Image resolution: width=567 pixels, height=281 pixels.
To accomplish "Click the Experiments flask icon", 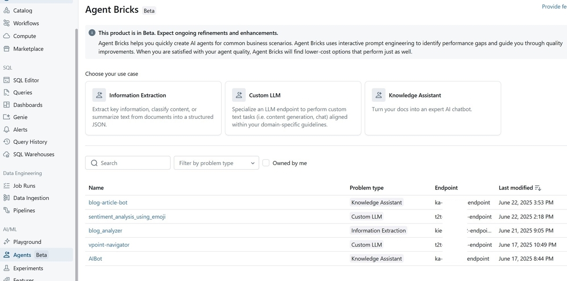I will click(x=7, y=268).
